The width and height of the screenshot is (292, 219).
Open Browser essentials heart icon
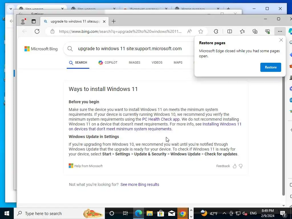[x=267, y=31]
